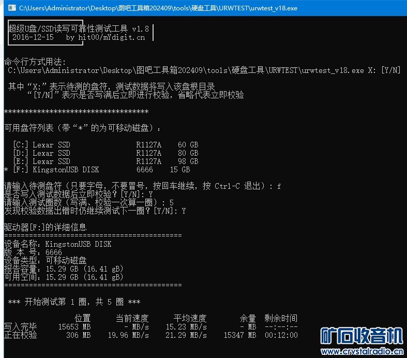Click the '19.96 MB/s' current speed value
407x358 pixels.
(128, 335)
